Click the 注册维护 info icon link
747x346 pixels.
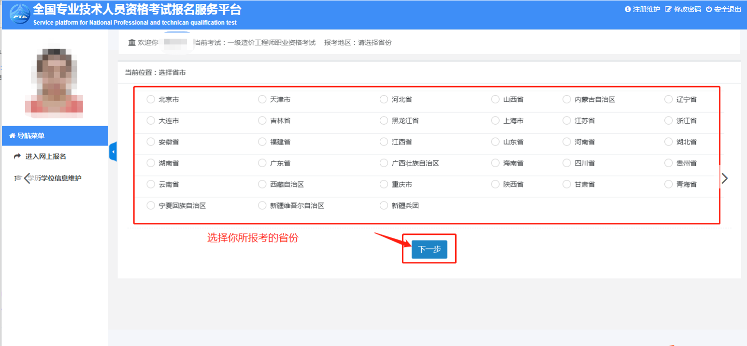[628, 9]
